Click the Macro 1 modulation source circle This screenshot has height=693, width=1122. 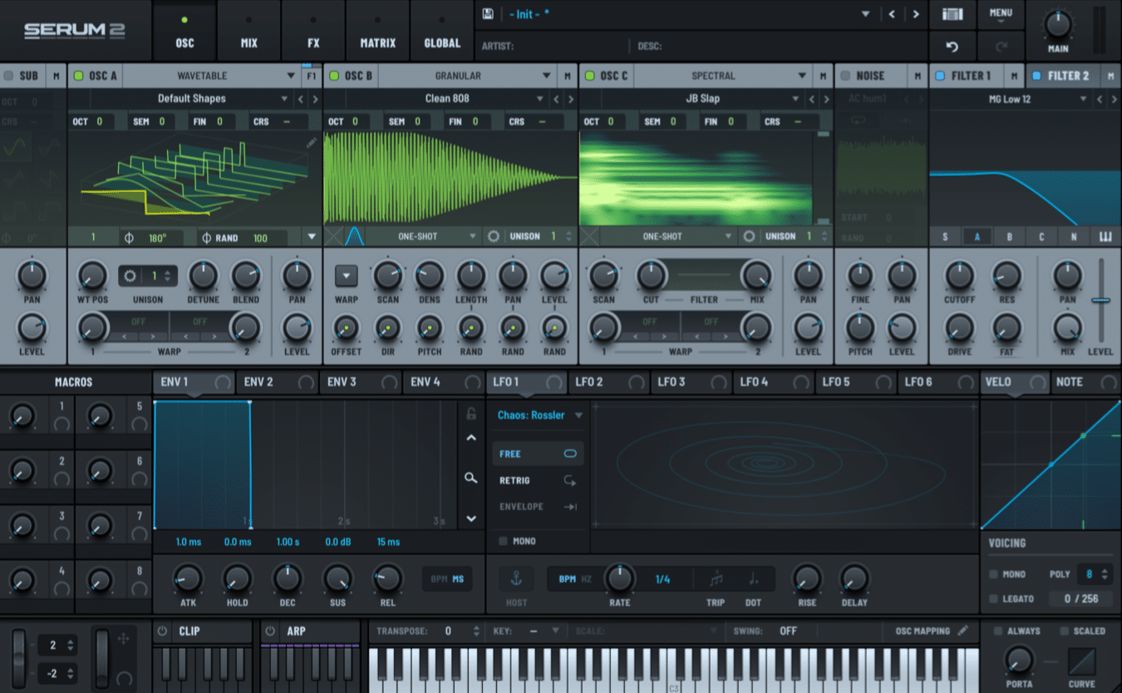pos(62,425)
